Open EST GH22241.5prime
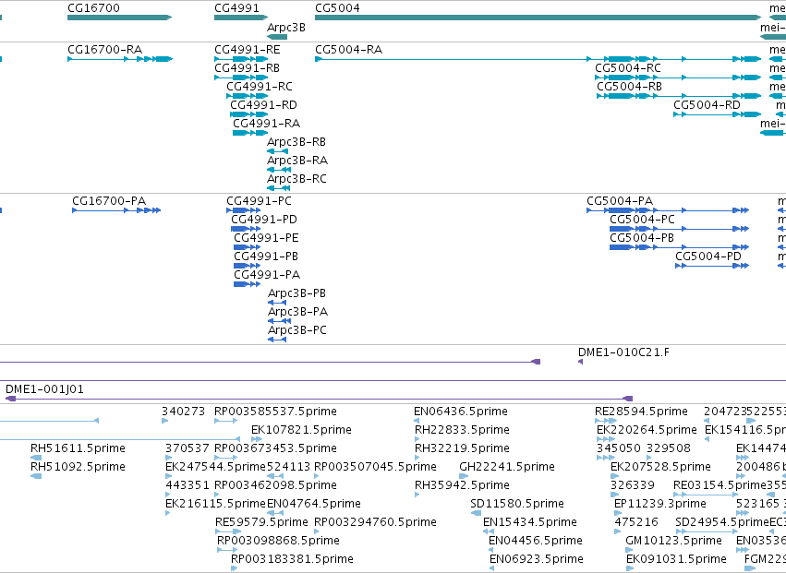Image resolution: width=786 pixels, height=573 pixels. pos(464,476)
